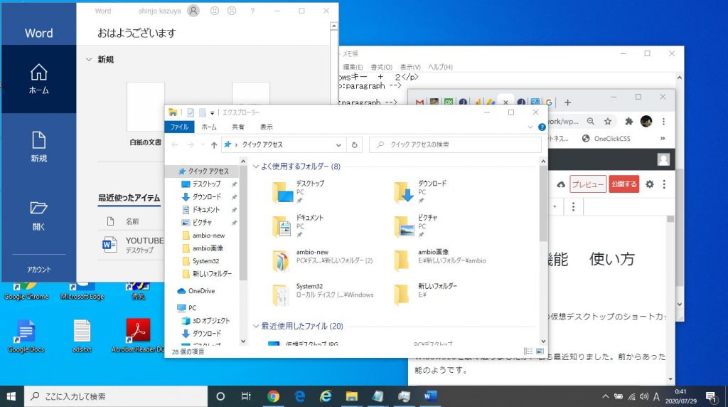The height and width of the screenshot is (407, 728).
Task: Open the 共有 ribbon tab in Explorer
Action: pos(238,127)
